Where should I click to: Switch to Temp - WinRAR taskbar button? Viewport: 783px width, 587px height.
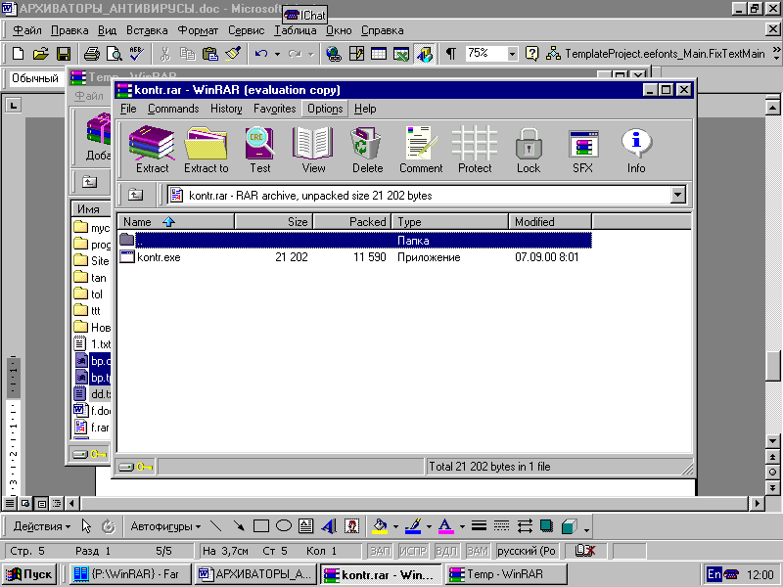click(506, 574)
